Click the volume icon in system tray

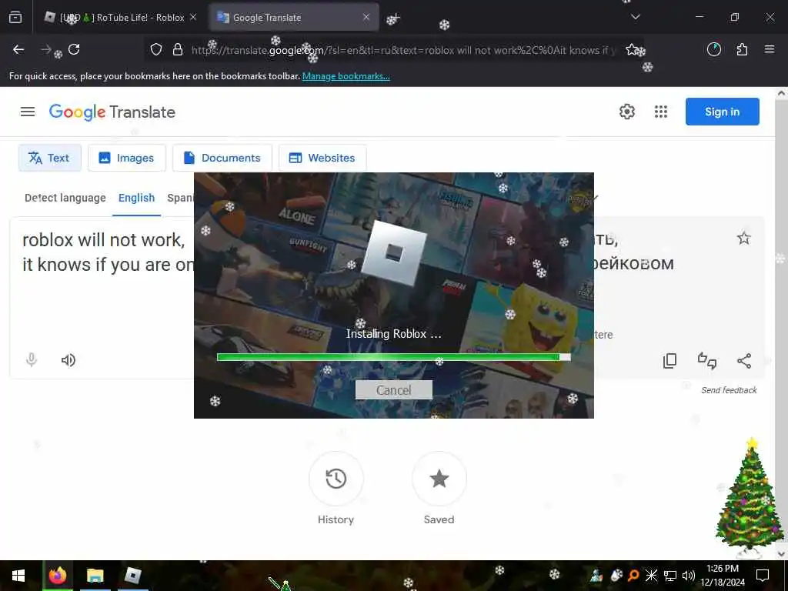pyautogui.click(x=689, y=576)
